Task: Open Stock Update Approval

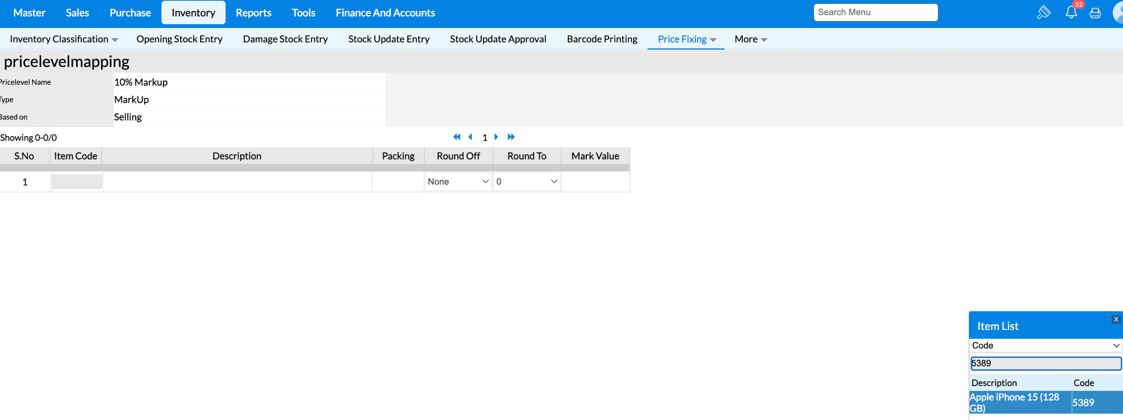Action: [498, 39]
